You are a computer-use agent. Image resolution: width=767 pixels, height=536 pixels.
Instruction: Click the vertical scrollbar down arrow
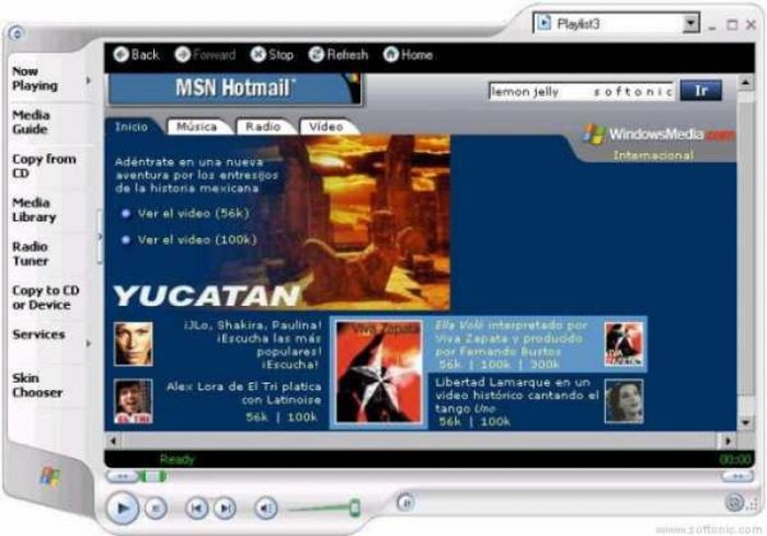tap(745, 422)
